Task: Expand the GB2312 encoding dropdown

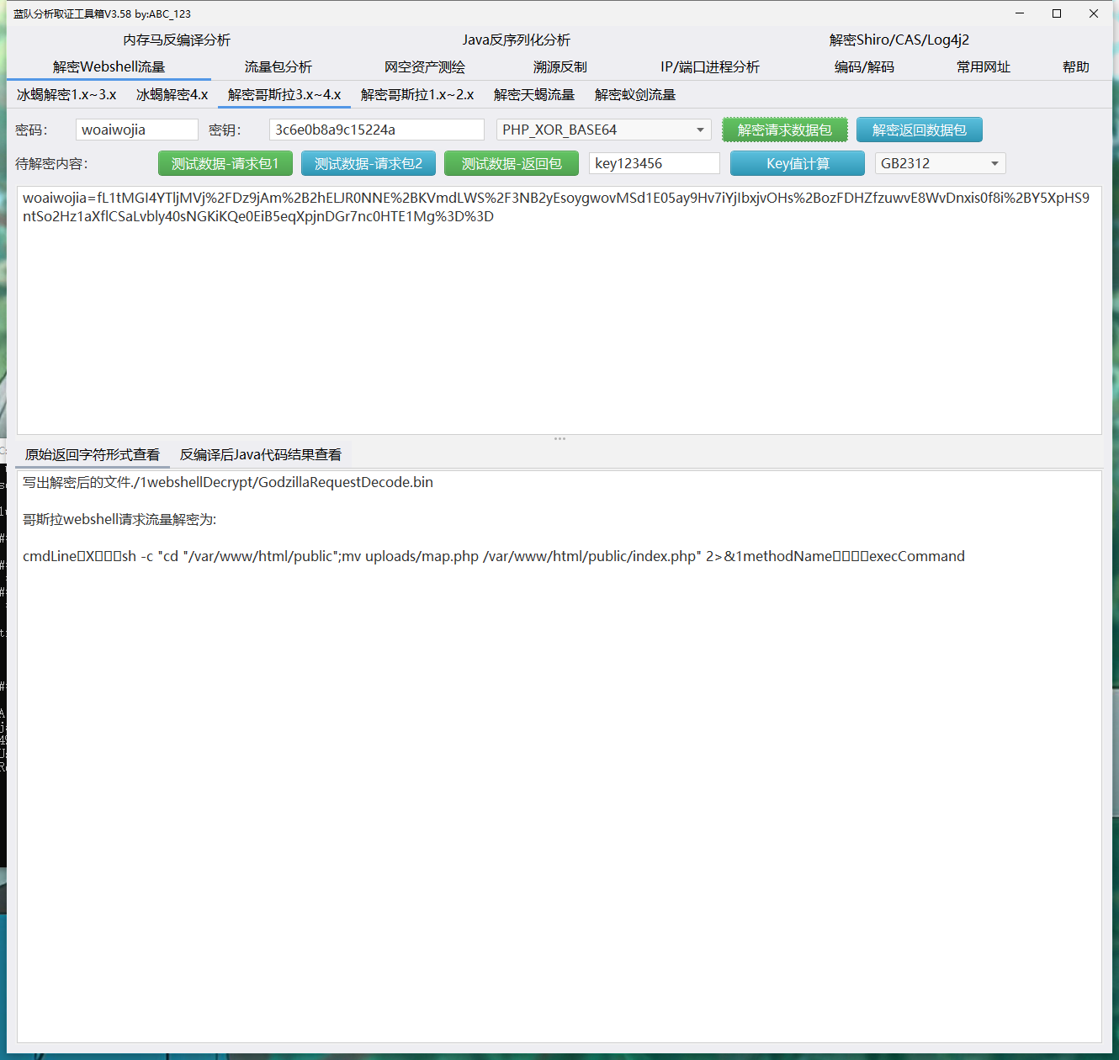Action: click(x=940, y=163)
